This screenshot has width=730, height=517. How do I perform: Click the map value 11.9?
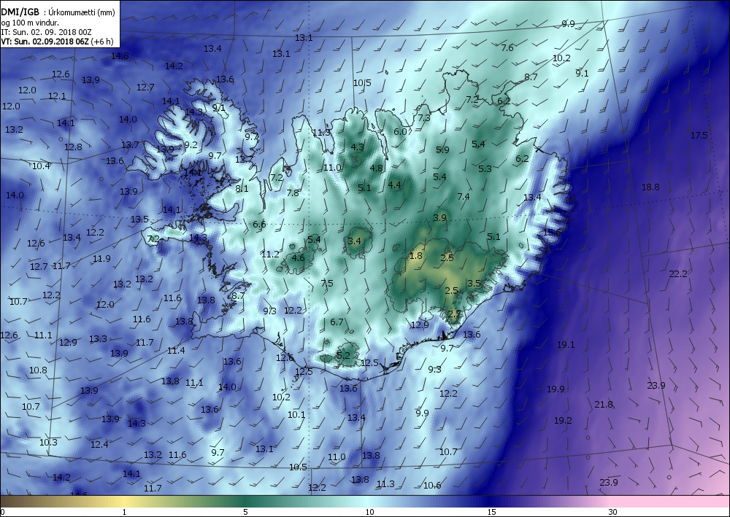(x=101, y=258)
